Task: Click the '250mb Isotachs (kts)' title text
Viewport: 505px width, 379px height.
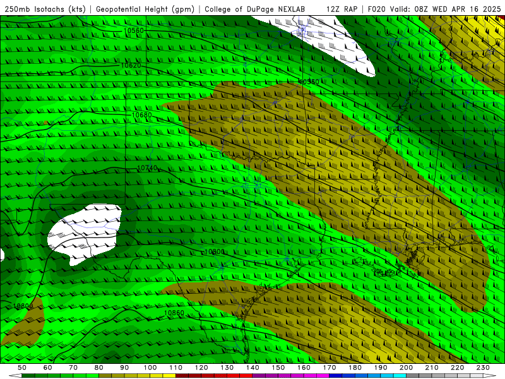Action: [x=45, y=9]
